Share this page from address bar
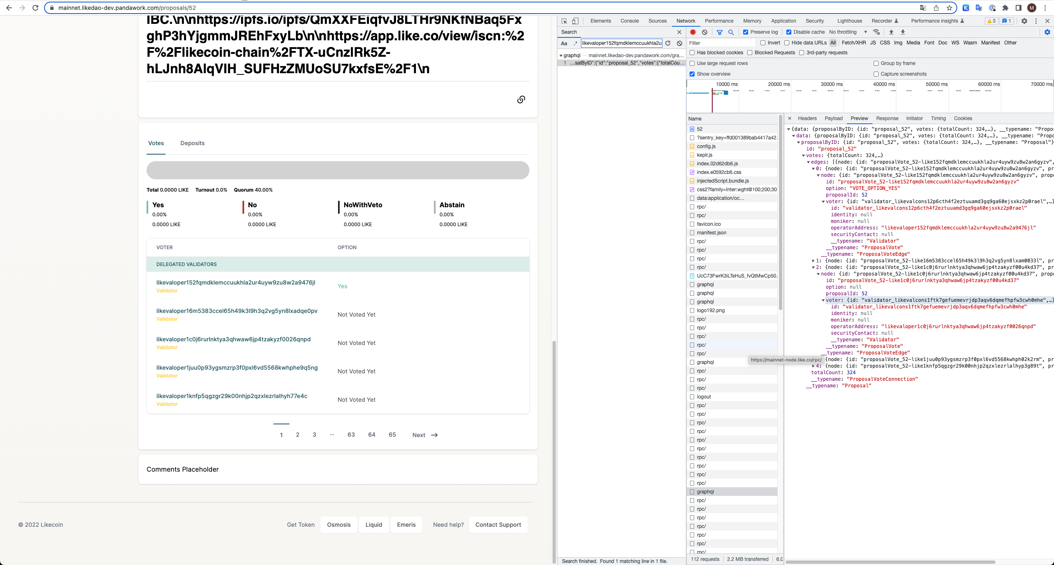Screen dimensions: 1054x565 click(936, 8)
